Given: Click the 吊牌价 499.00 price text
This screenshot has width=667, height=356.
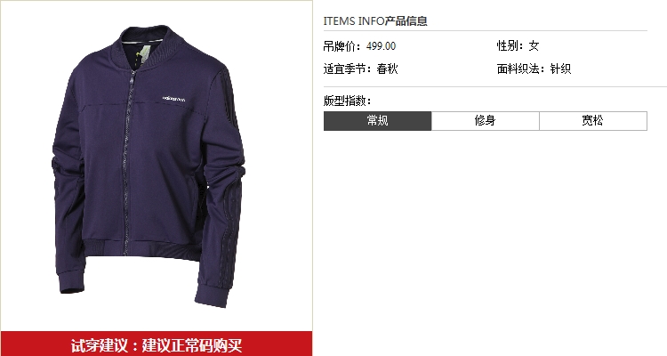Looking at the screenshot, I should coord(359,46).
